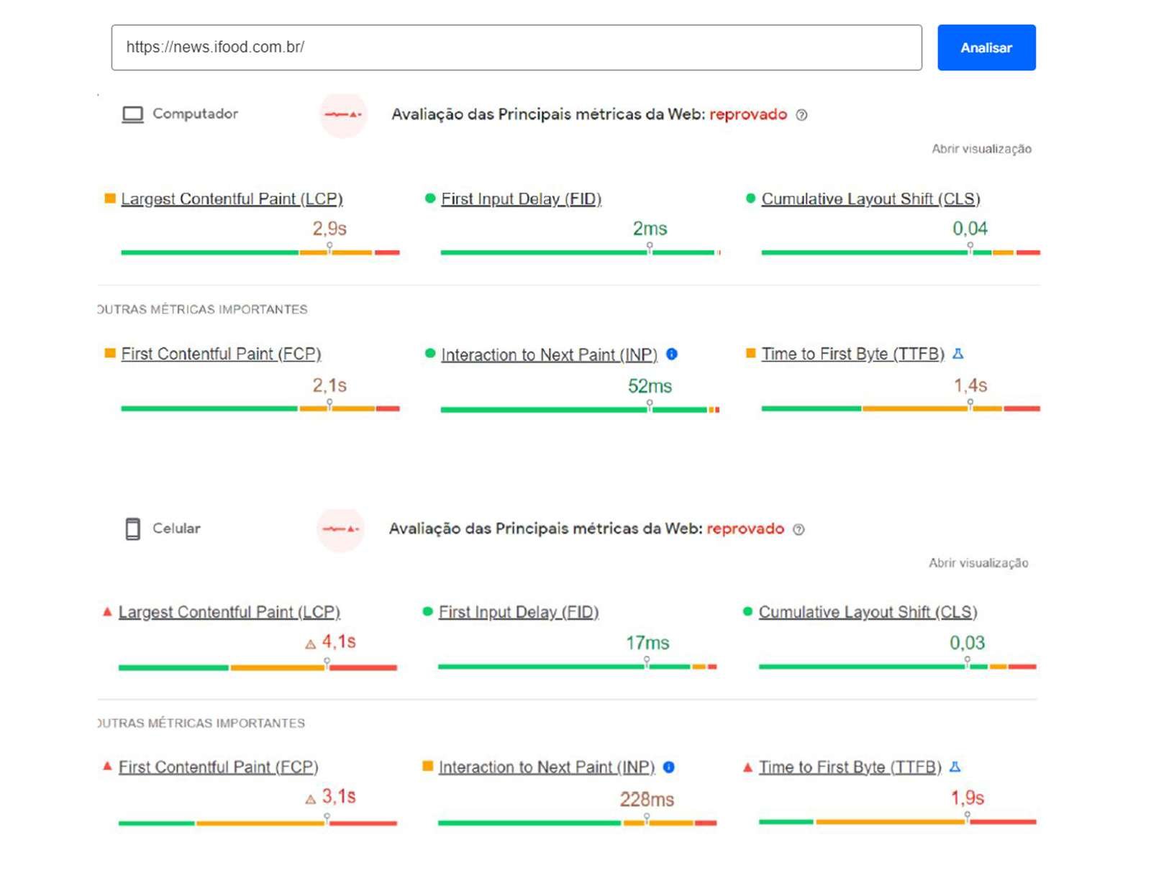Click the desktop INP blue info icon
This screenshot has height=873, width=1151.
(x=672, y=354)
